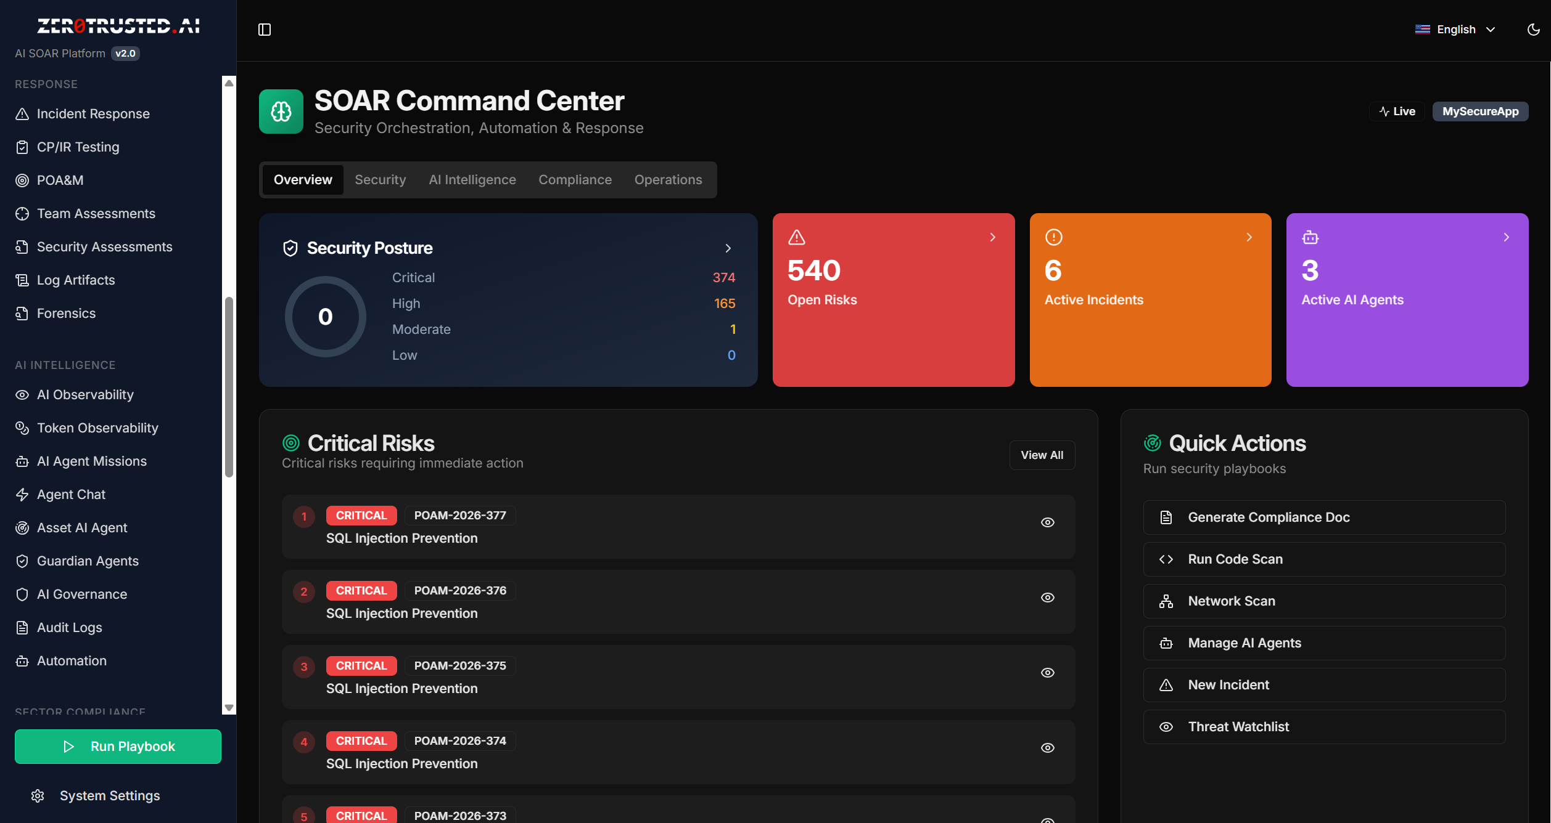Open Incident Response from the sidebar
The height and width of the screenshot is (823, 1551).
coord(93,114)
